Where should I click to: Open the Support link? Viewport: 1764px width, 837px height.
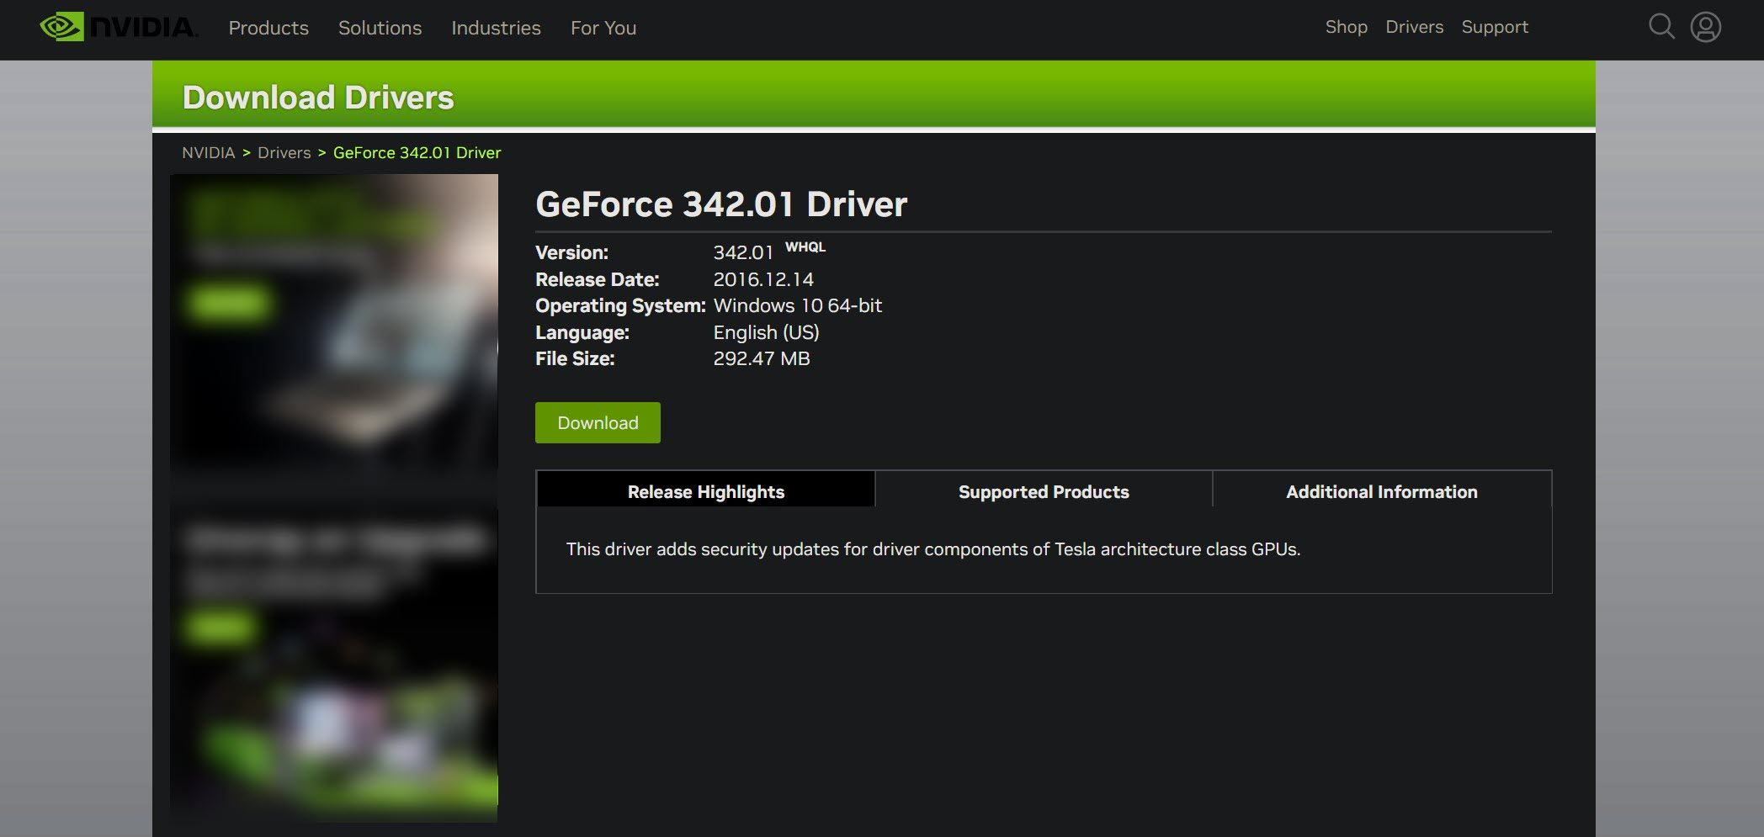click(x=1495, y=27)
